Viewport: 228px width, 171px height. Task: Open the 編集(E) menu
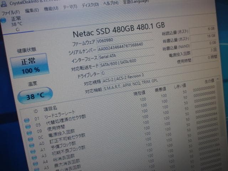click(32, 10)
